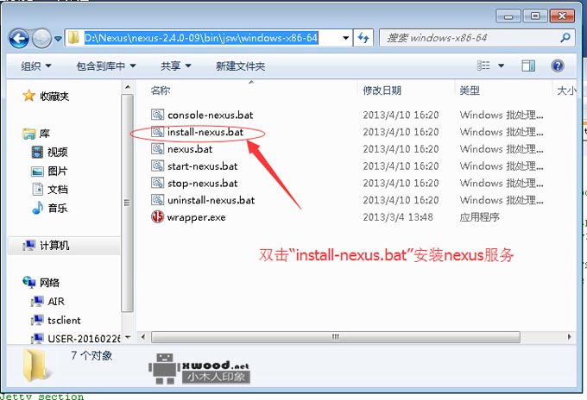Open the tsclient network computer

(x=64, y=321)
